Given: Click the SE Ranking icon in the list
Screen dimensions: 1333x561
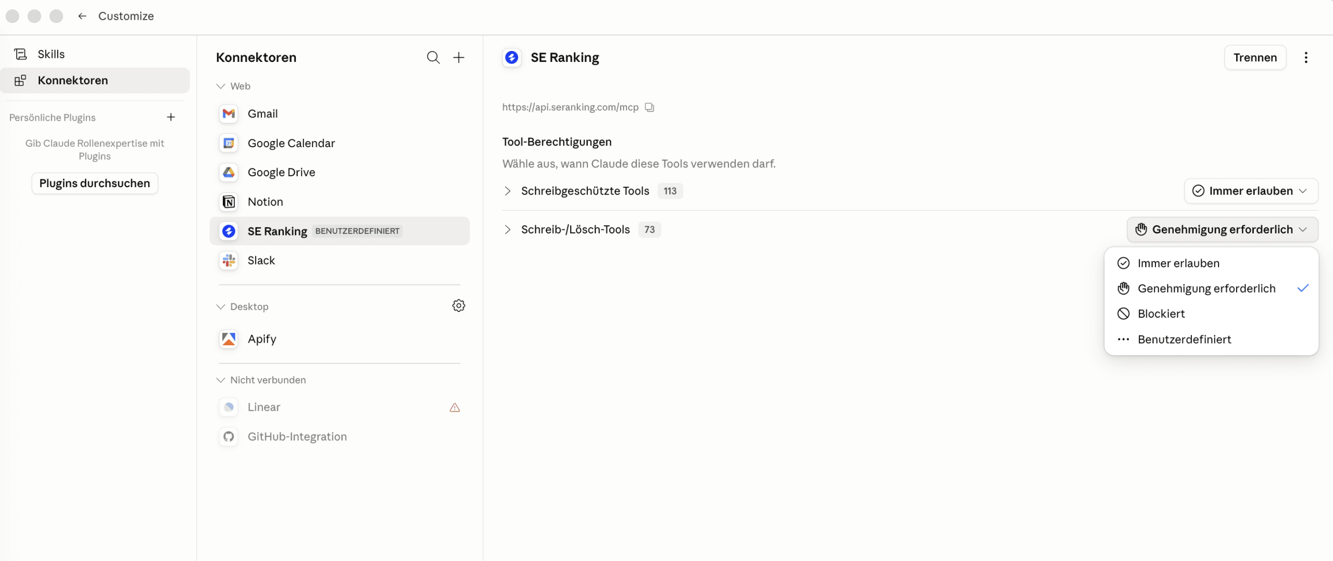Looking at the screenshot, I should click(229, 231).
